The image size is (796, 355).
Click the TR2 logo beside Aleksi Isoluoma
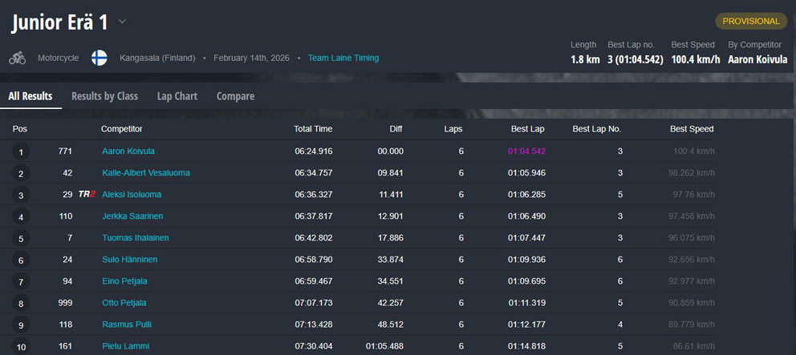[x=87, y=195]
